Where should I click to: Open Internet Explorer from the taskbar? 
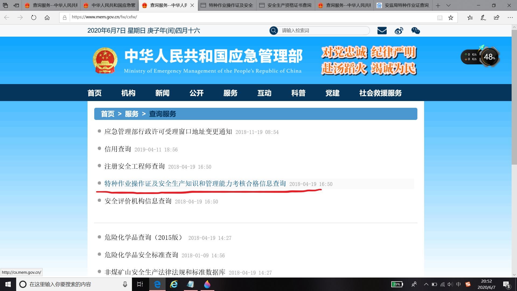(x=174, y=284)
